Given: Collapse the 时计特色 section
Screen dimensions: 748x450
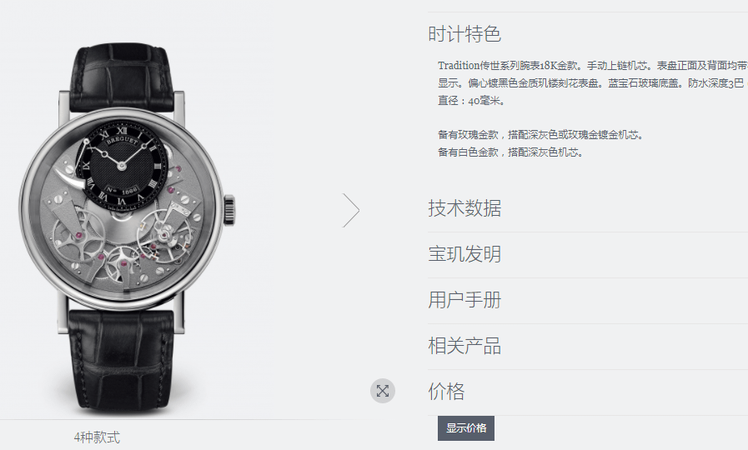Looking at the screenshot, I should point(464,34).
